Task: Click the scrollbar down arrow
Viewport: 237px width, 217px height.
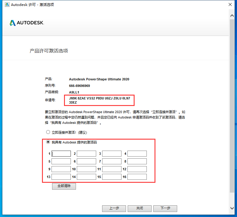Action: 232,208
